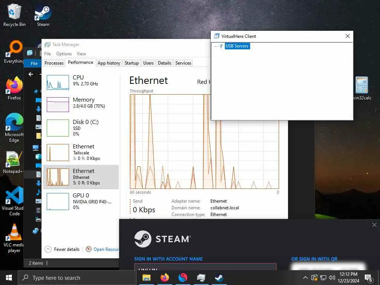The image size is (380, 285).
Task: Click the taskbar clock showing 12:12 PM
Action: click(348, 278)
